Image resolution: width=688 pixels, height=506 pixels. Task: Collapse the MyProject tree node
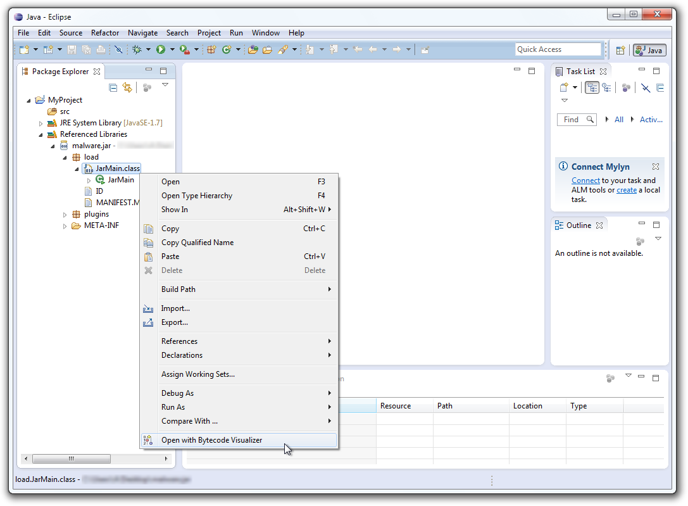29,100
